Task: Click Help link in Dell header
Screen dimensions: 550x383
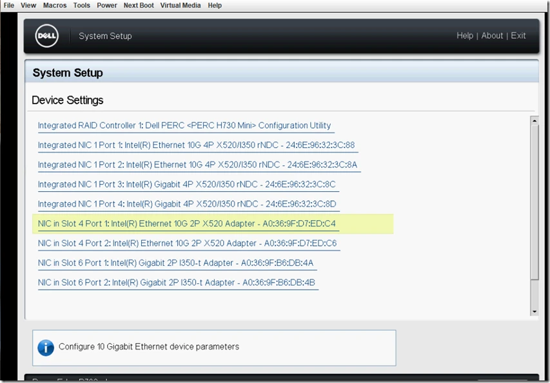Action: (x=465, y=35)
